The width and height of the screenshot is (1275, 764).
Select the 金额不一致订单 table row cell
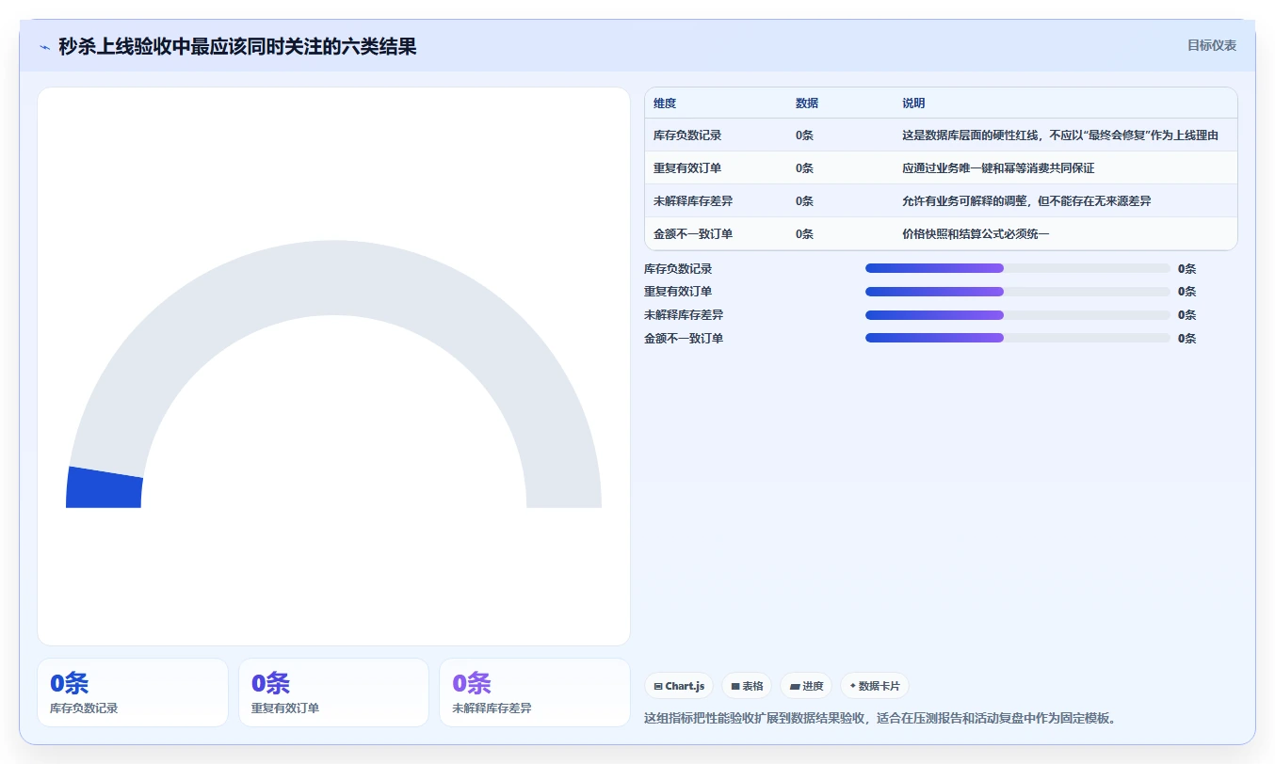(693, 234)
